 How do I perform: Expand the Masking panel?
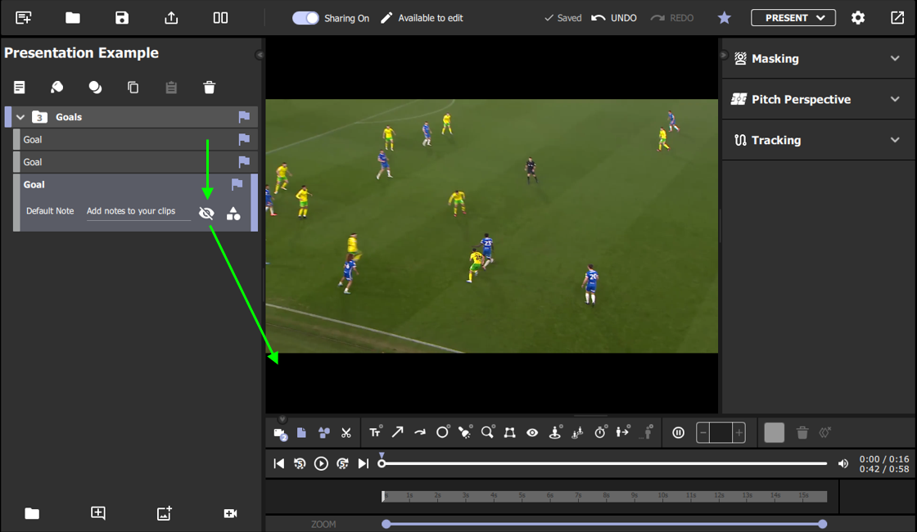[818, 58]
